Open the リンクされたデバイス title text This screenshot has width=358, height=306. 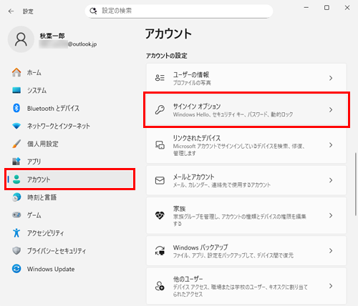pos(197,138)
